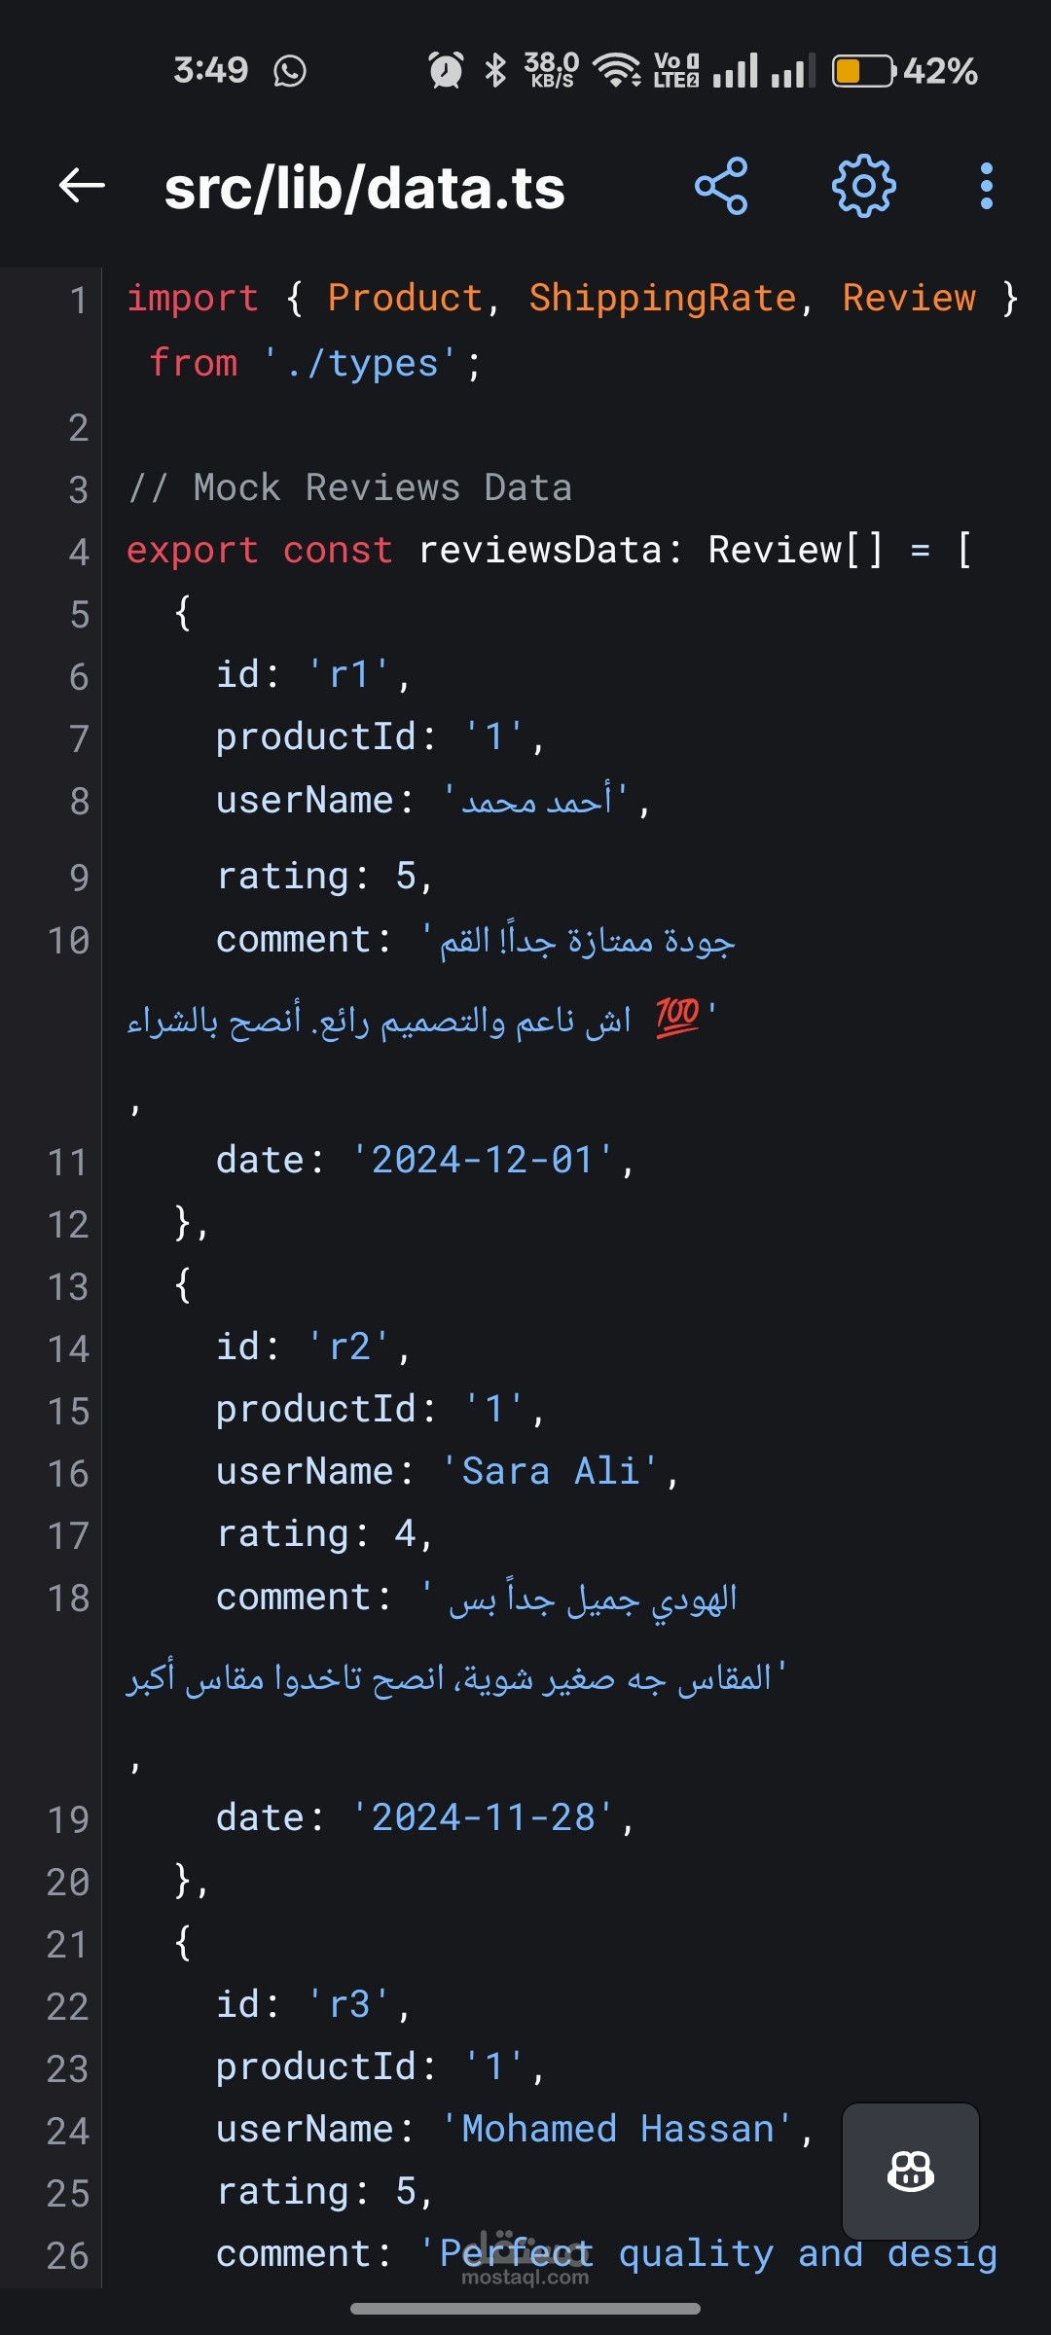Tap the battery indicator showing 42%
Viewport: 1051px width, 2335px height.
[905, 71]
